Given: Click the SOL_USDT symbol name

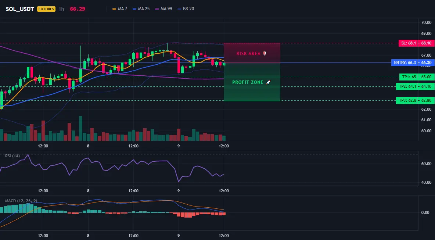Looking at the screenshot, I should (x=20, y=9).
